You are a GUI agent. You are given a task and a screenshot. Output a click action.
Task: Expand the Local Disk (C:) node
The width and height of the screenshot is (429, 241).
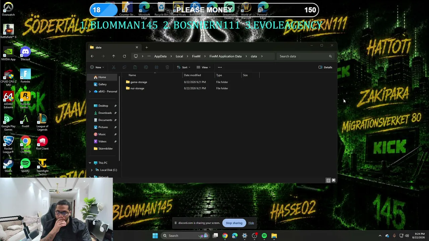tap(92, 170)
